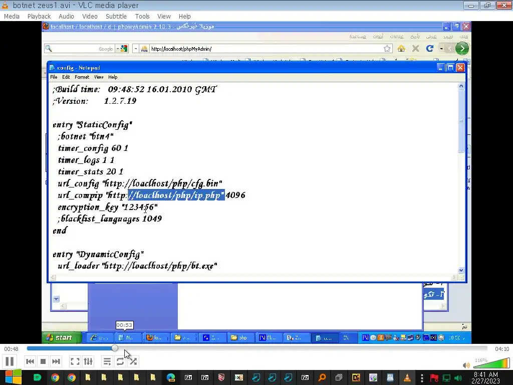Stop playback with the VLC stop button
This screenshot has width=513, height=385.
pyautogui.click(x=43, y=361)
